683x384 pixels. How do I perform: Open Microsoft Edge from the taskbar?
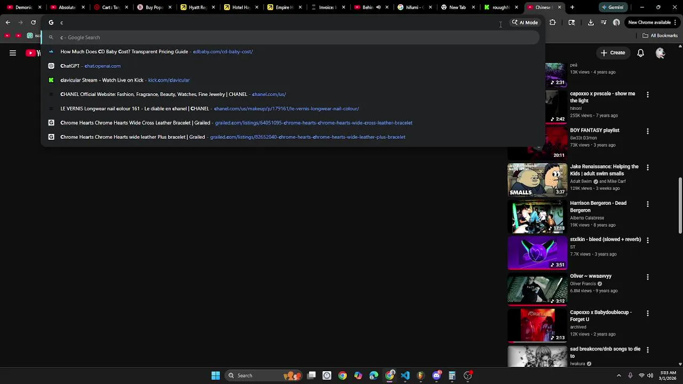coord(374,375)
